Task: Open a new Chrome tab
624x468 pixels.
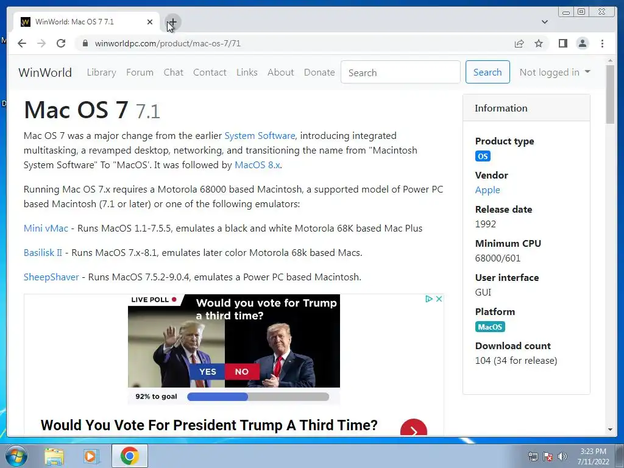Action: (x=173, y=22)
